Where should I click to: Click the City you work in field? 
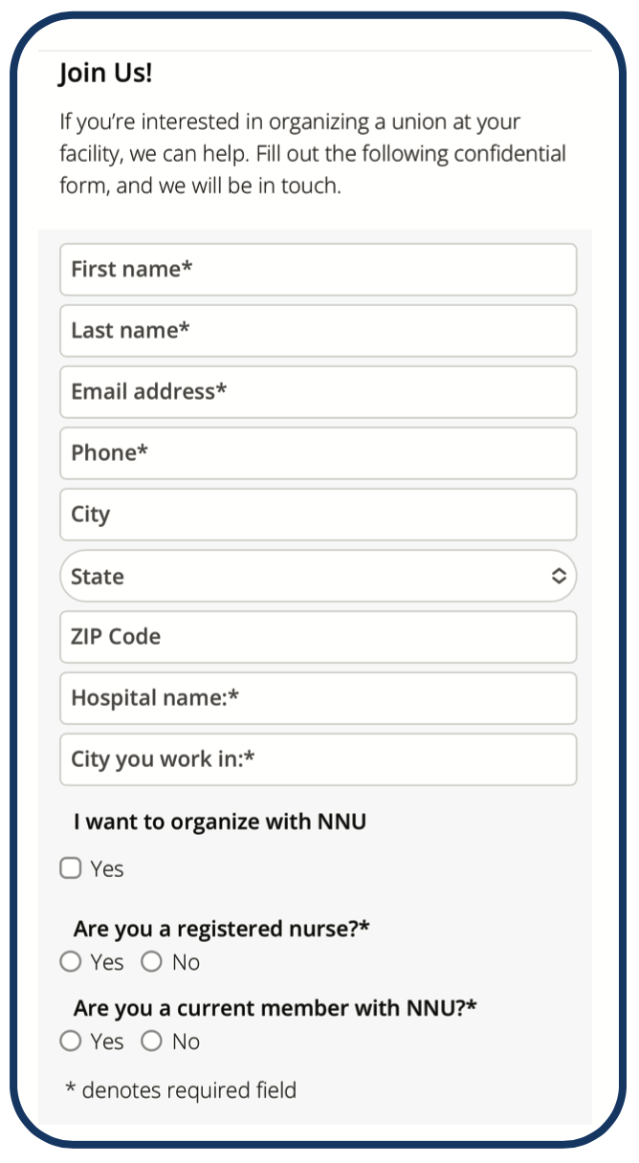[319, 758]
